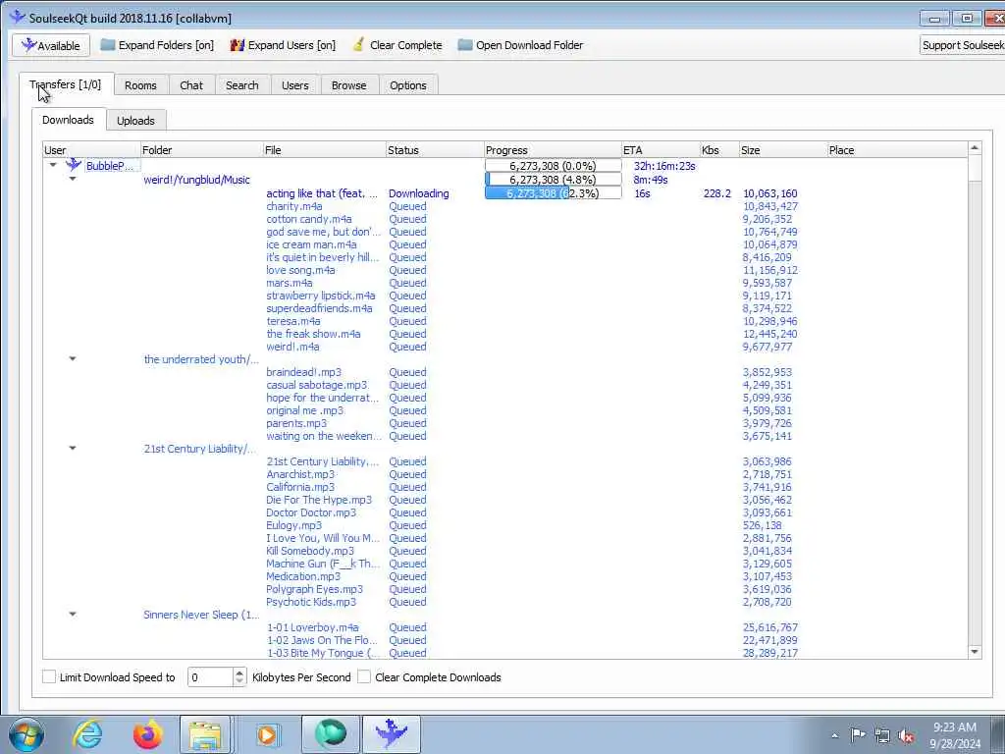Increase the download speed limit spinner
Viewport: 1005px width, 754px height.
coord(239,673)
